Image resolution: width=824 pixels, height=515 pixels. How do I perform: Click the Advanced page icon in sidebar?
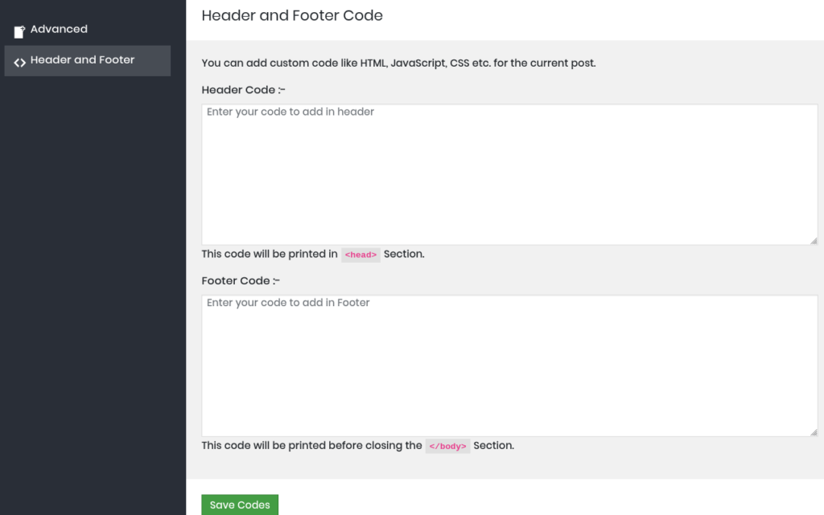tap(19, 31)
